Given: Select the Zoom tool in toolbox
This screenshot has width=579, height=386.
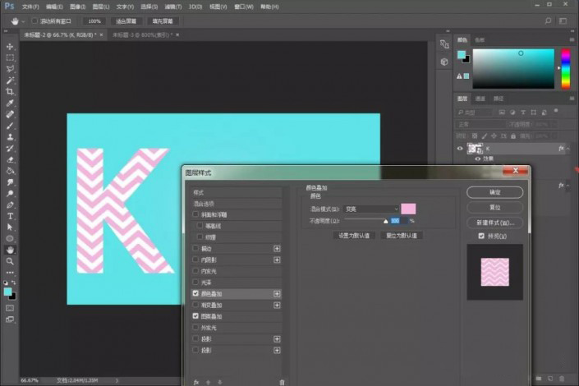Looking at the screenshot, I should click(x=10, y=261).
